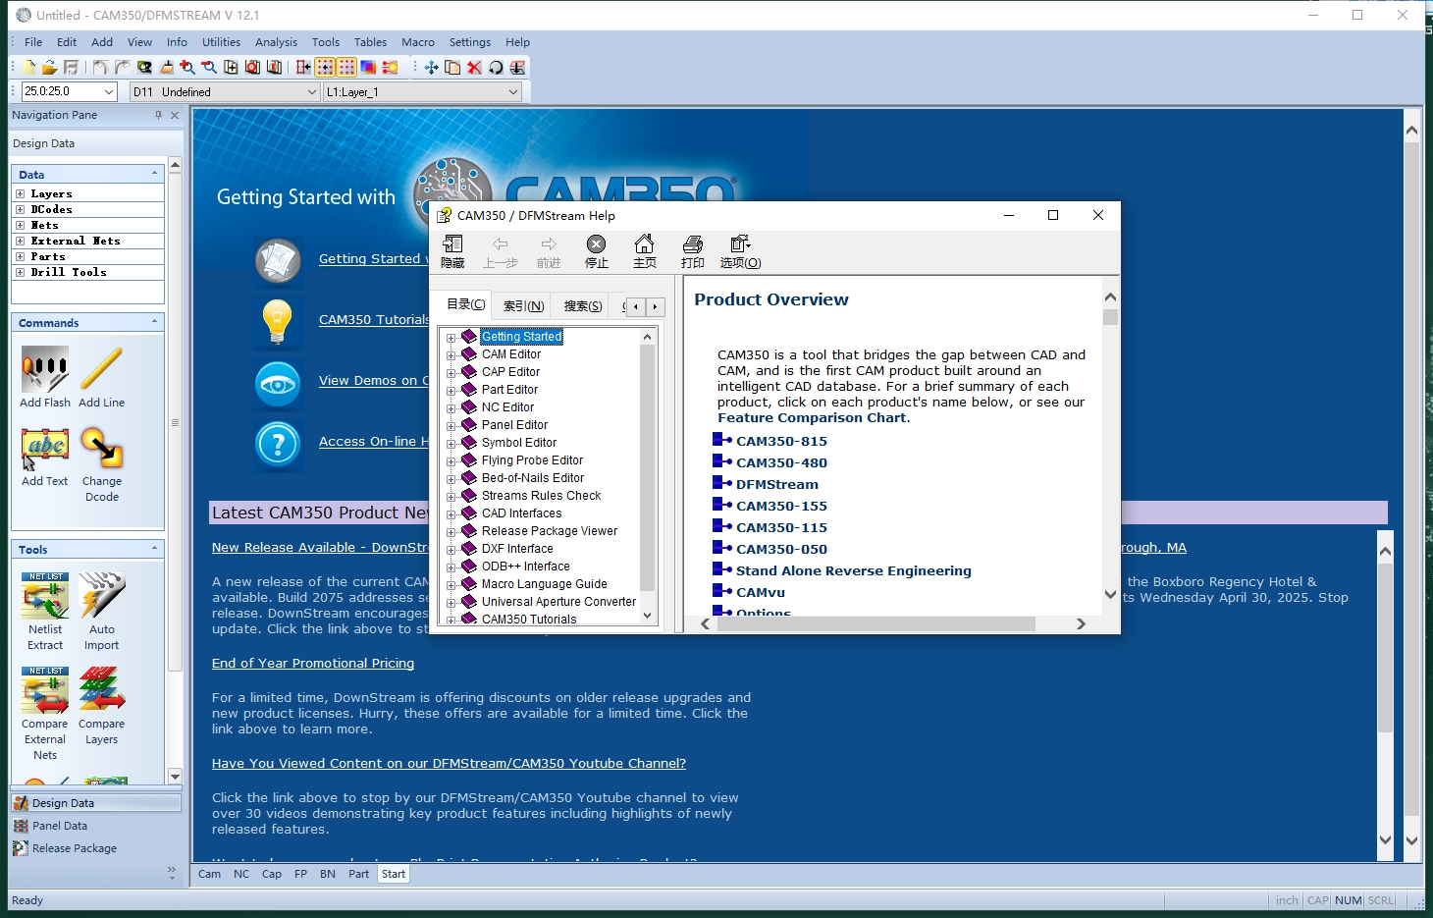Click Stand Alone Reverse Engineering link
This screenshot has height=918, width=1433.
click(x=854, y=570)
